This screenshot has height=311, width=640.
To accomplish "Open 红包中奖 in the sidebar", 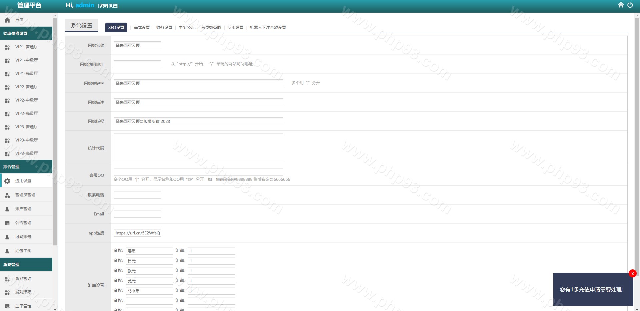I will coord(23,251).
